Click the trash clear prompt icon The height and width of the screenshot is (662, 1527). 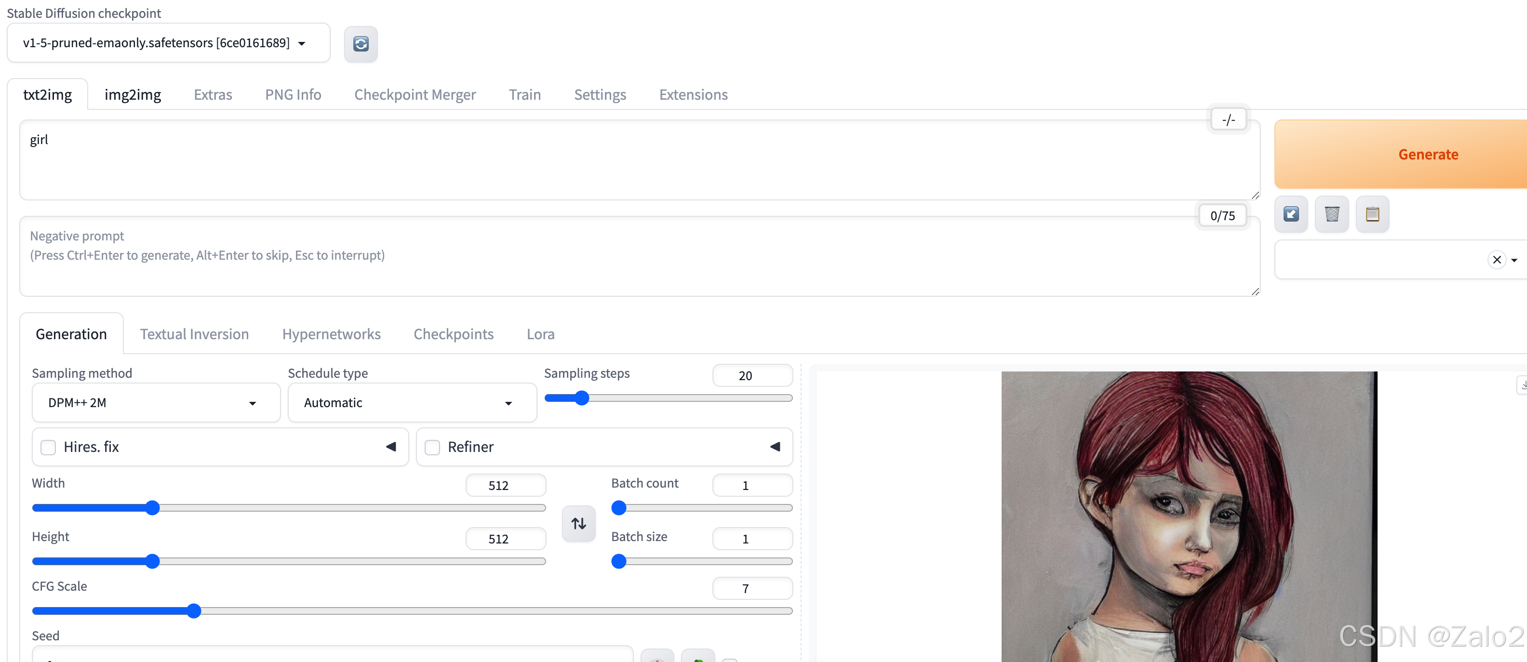tap(1331, 214)
